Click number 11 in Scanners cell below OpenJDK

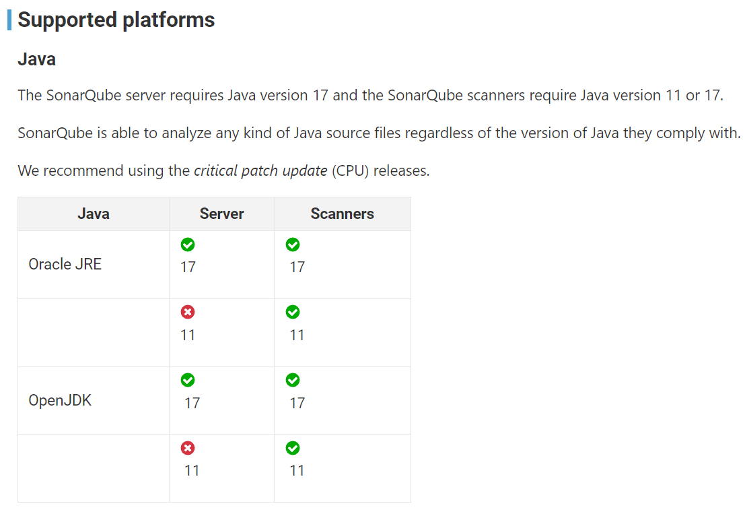297,471
